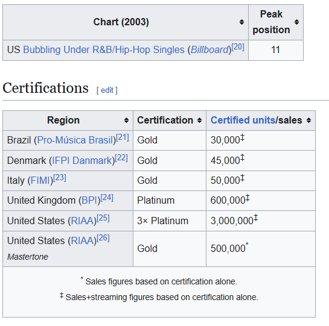Edit the Certifications section
Screen dimensions: 329x326
click(107, 90)
